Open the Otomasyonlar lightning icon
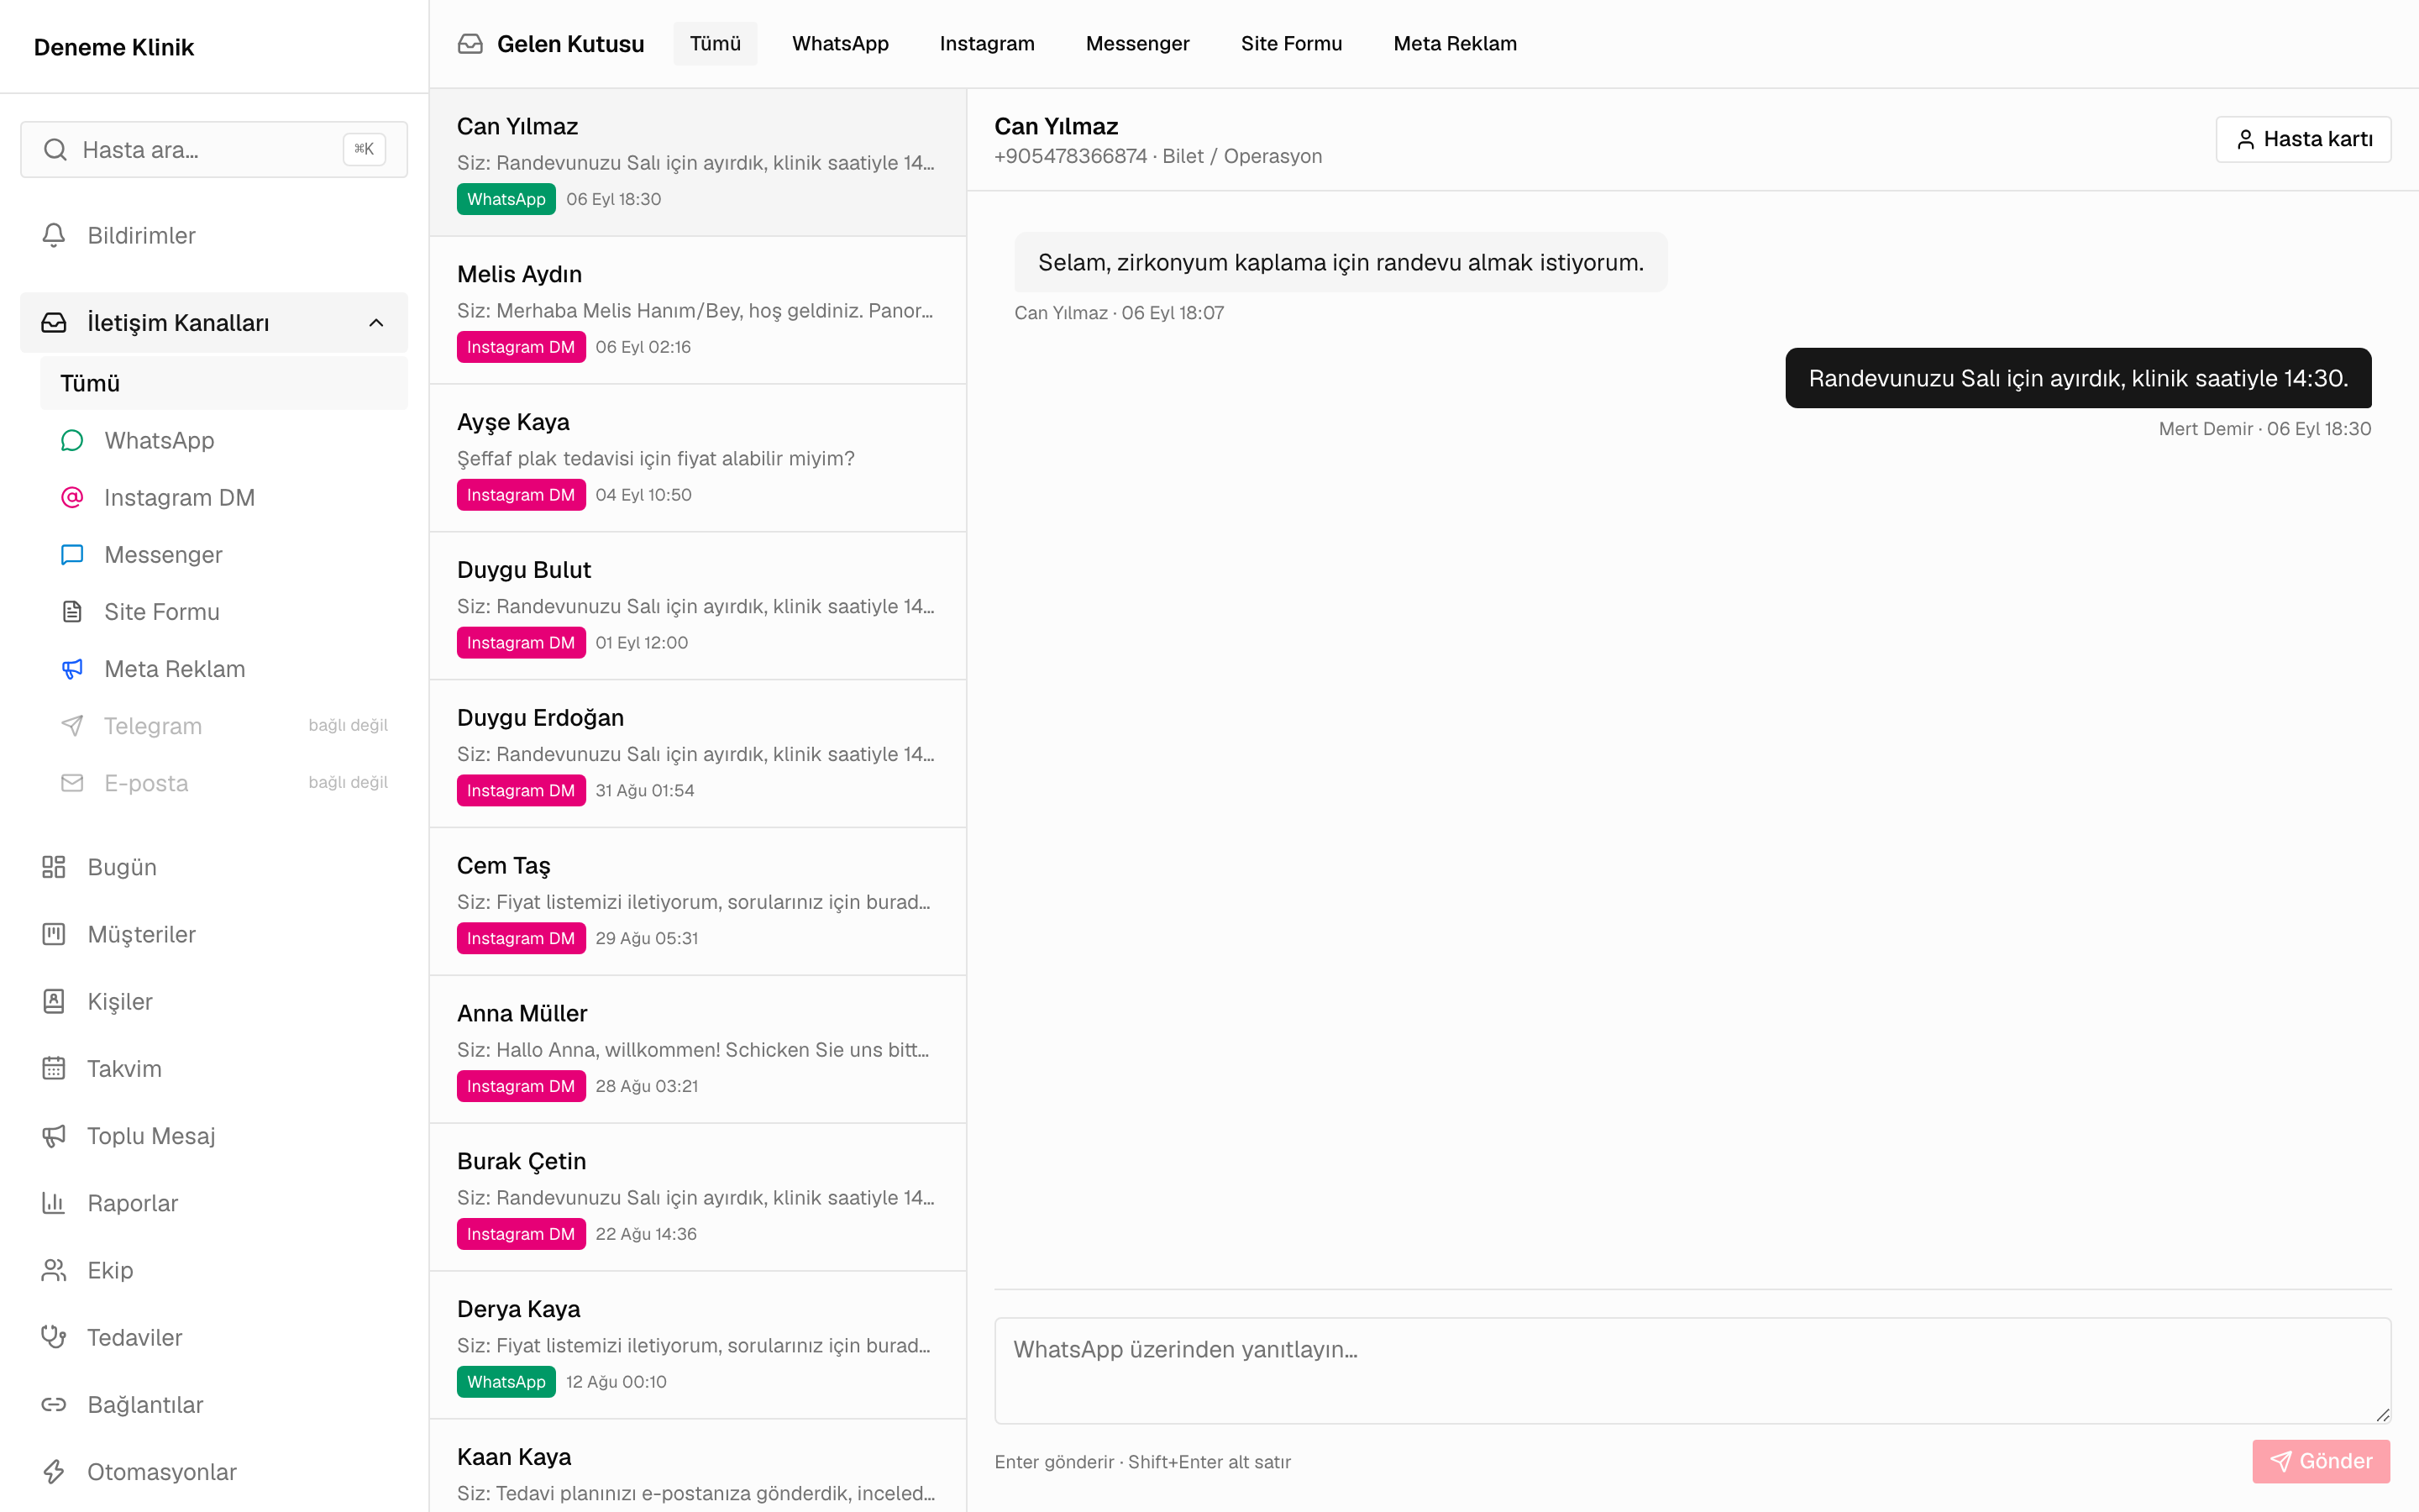This screenshot has width=2419, height=1512. (54, 1471)
